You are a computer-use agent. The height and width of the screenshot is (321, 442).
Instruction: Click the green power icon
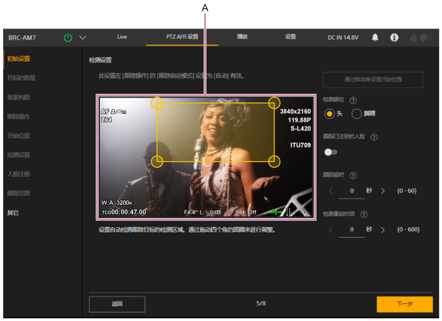(x=68, y=38)
